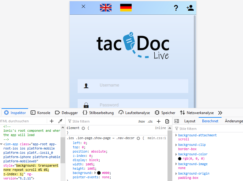Expand the background-attachment computed property
Viewport: 243px width, 181px height.
tap(176, 135)
